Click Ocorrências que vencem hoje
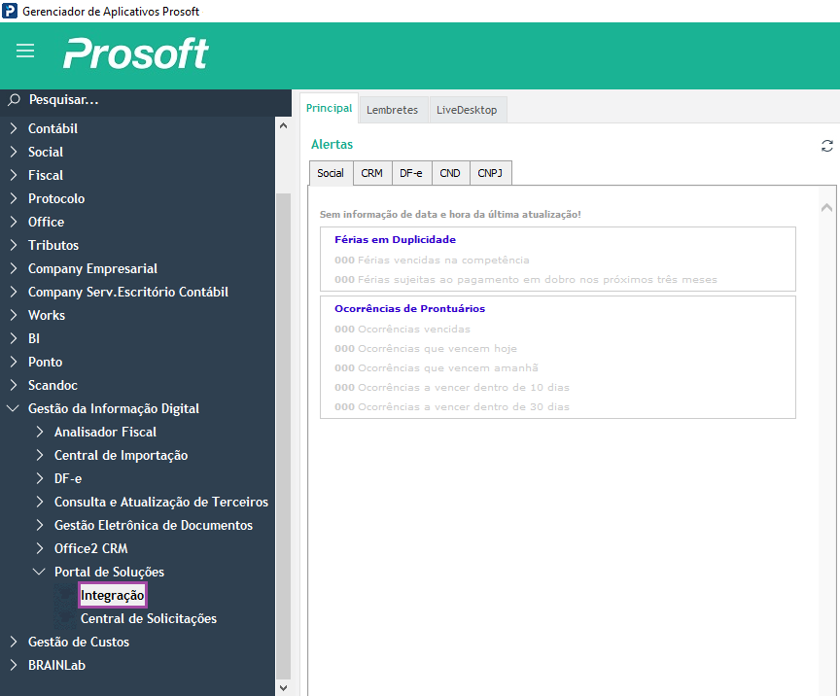 coord(426,348)
